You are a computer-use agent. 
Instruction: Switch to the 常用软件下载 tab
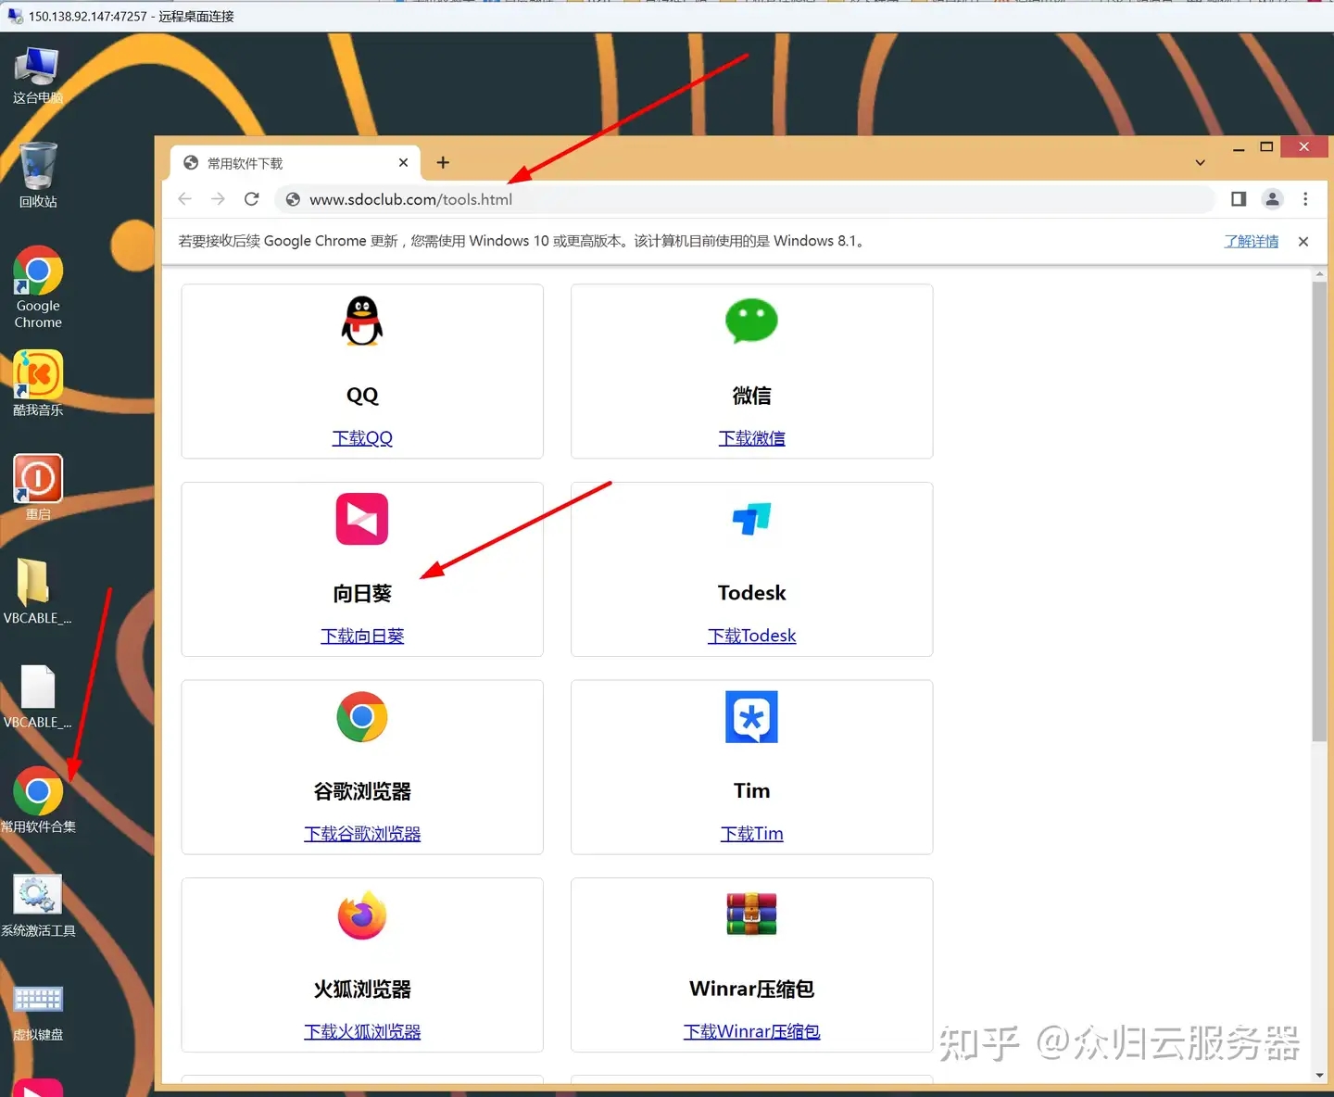(278, 162)
